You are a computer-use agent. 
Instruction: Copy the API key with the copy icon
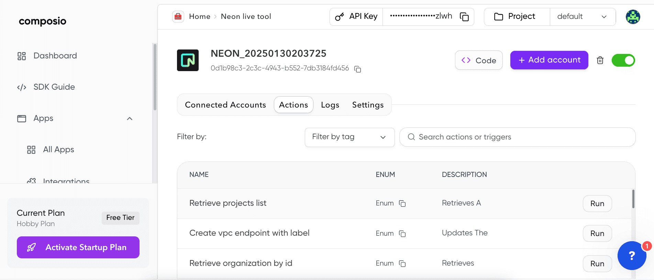(464, 17)
